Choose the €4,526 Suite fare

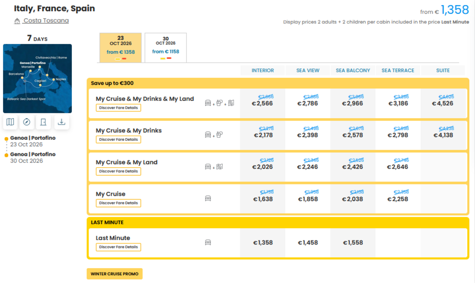pyautogui.click(x=443, y=103)
